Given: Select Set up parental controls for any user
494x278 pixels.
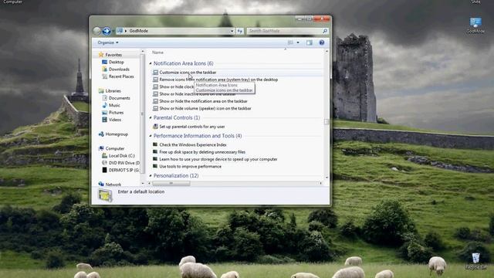Looking at the screenshot, I should pos(192,127).
